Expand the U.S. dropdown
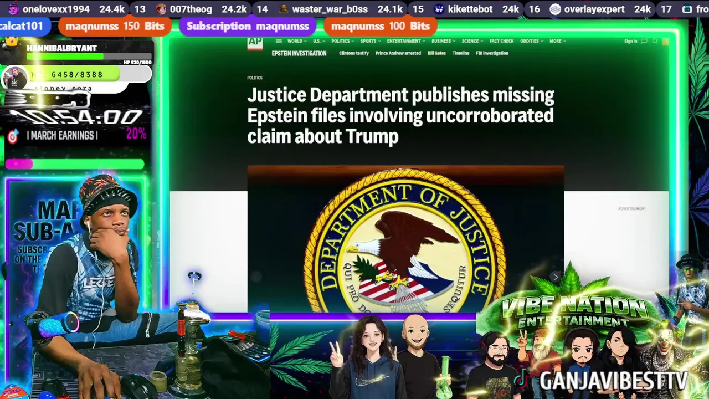 318,41
